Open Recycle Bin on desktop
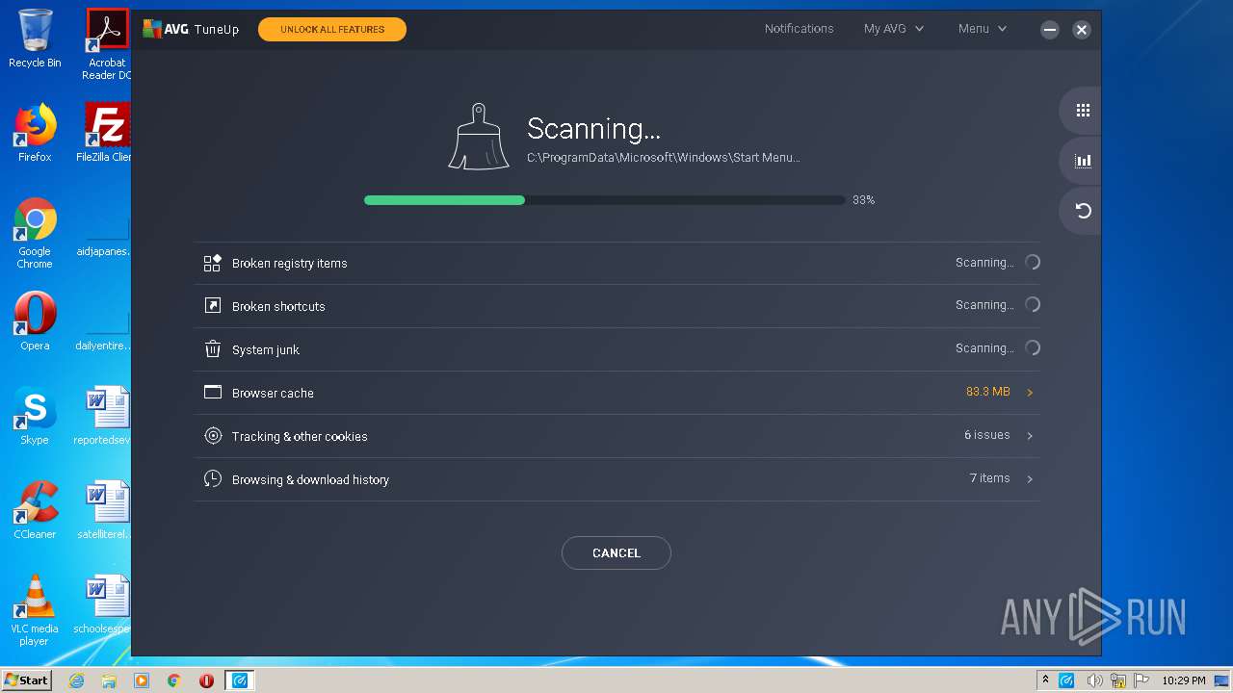1233x693 pixels. (35, 38)
